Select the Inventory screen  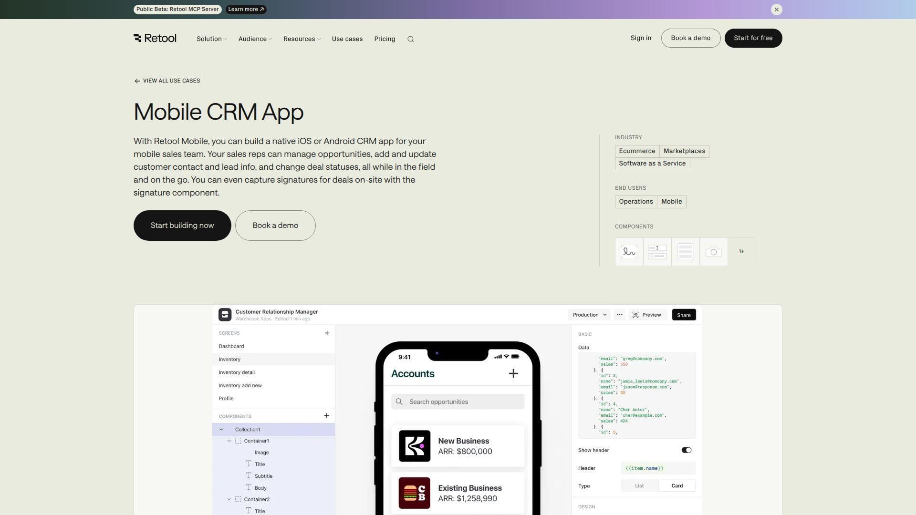[273, 360]
